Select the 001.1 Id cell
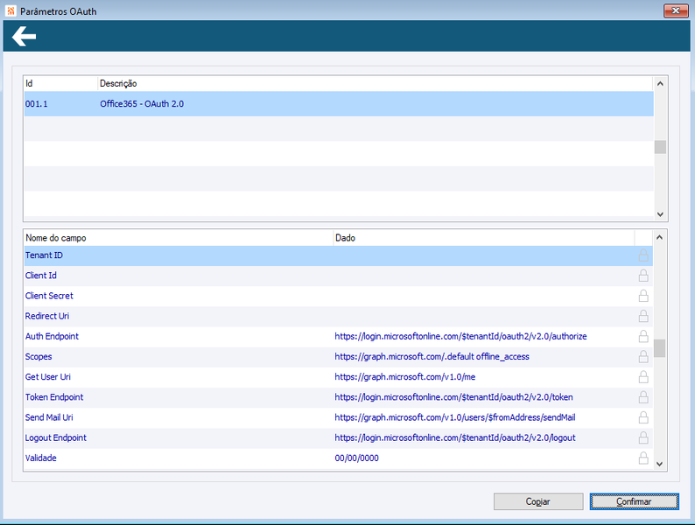Screen dimensions: 695x525 click(37, 103)
